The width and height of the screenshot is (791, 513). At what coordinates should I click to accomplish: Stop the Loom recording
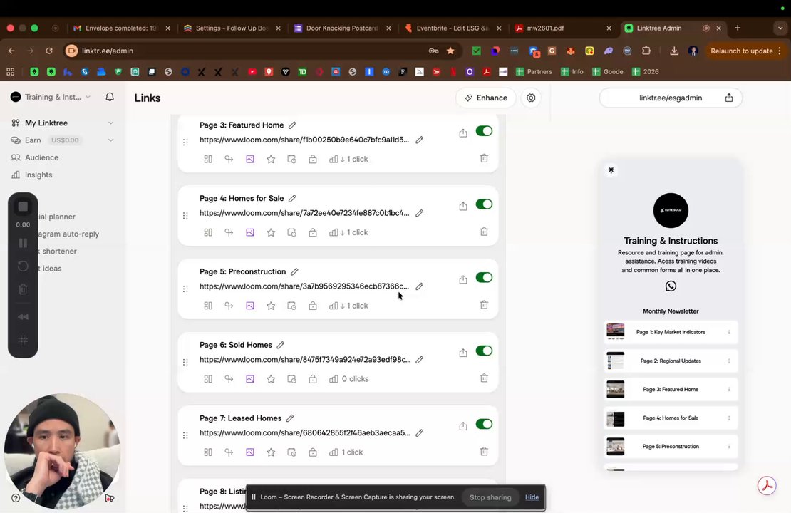(23, 207)
